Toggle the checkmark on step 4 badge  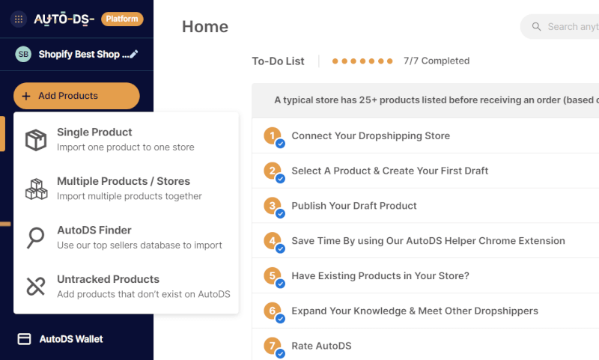tap(280, 249)
